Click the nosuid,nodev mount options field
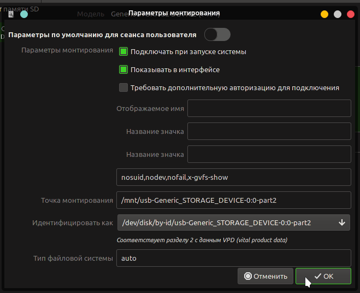This screenshot has height=293, width=360. tap(233, 177)
